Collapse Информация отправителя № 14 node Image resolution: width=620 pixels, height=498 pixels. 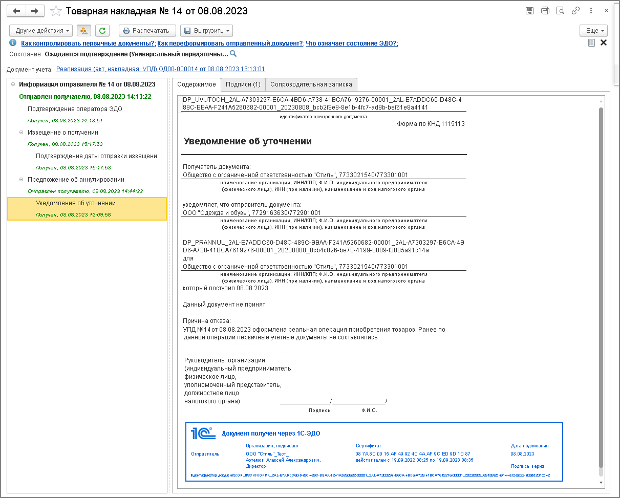click(x=13, y=84)
